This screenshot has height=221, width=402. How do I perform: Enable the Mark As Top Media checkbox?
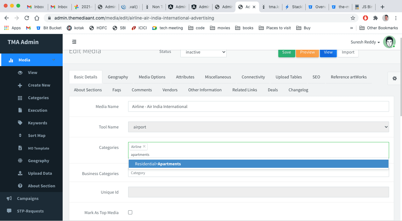130,212
